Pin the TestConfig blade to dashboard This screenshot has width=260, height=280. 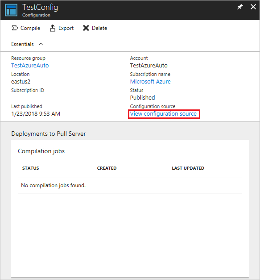240,7
